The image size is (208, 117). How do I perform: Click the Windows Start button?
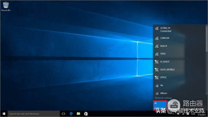[x=4, y=114]
